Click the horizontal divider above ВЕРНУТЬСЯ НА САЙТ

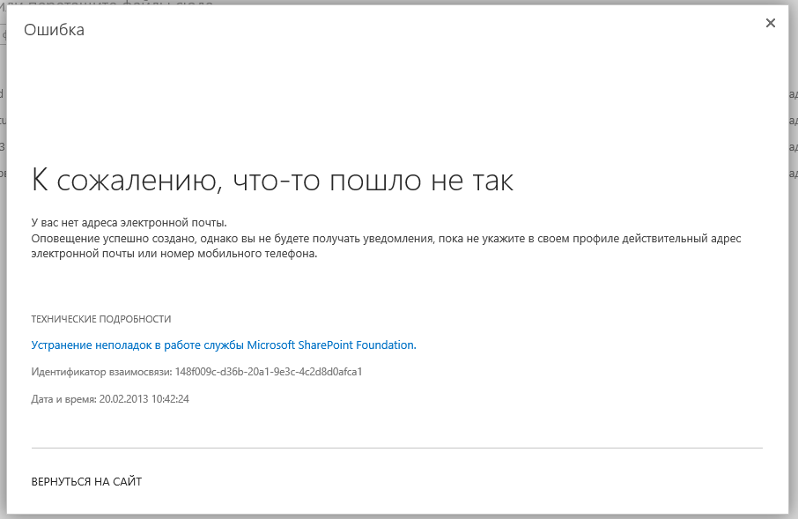[396, 448]
